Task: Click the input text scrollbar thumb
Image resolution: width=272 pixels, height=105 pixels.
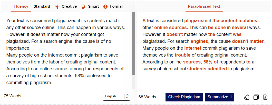Action: tap(133, 43)
